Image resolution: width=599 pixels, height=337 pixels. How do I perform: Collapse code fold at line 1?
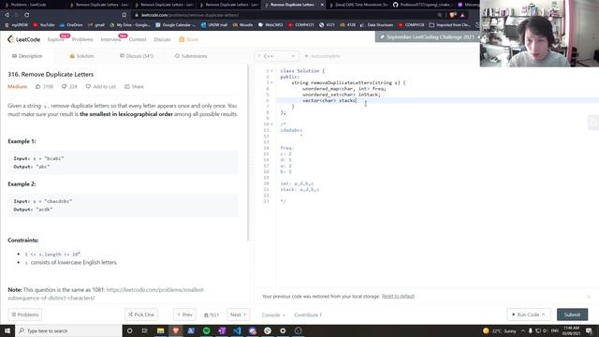(271, 71)
